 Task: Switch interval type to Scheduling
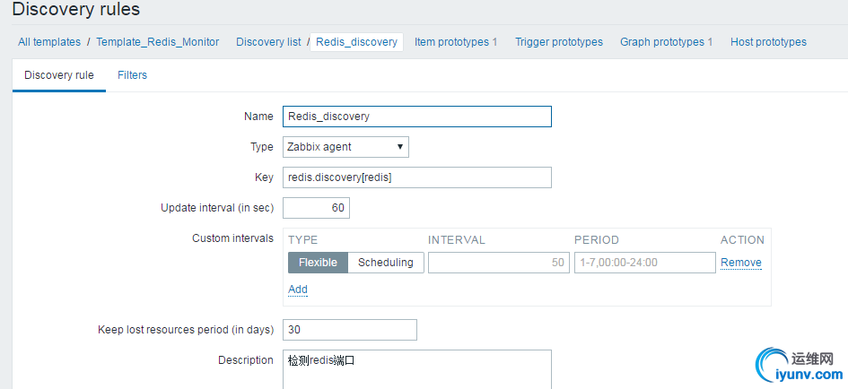coord(385,263)
